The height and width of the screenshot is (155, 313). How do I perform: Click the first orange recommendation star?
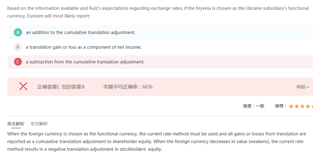(x=291, y=106)
